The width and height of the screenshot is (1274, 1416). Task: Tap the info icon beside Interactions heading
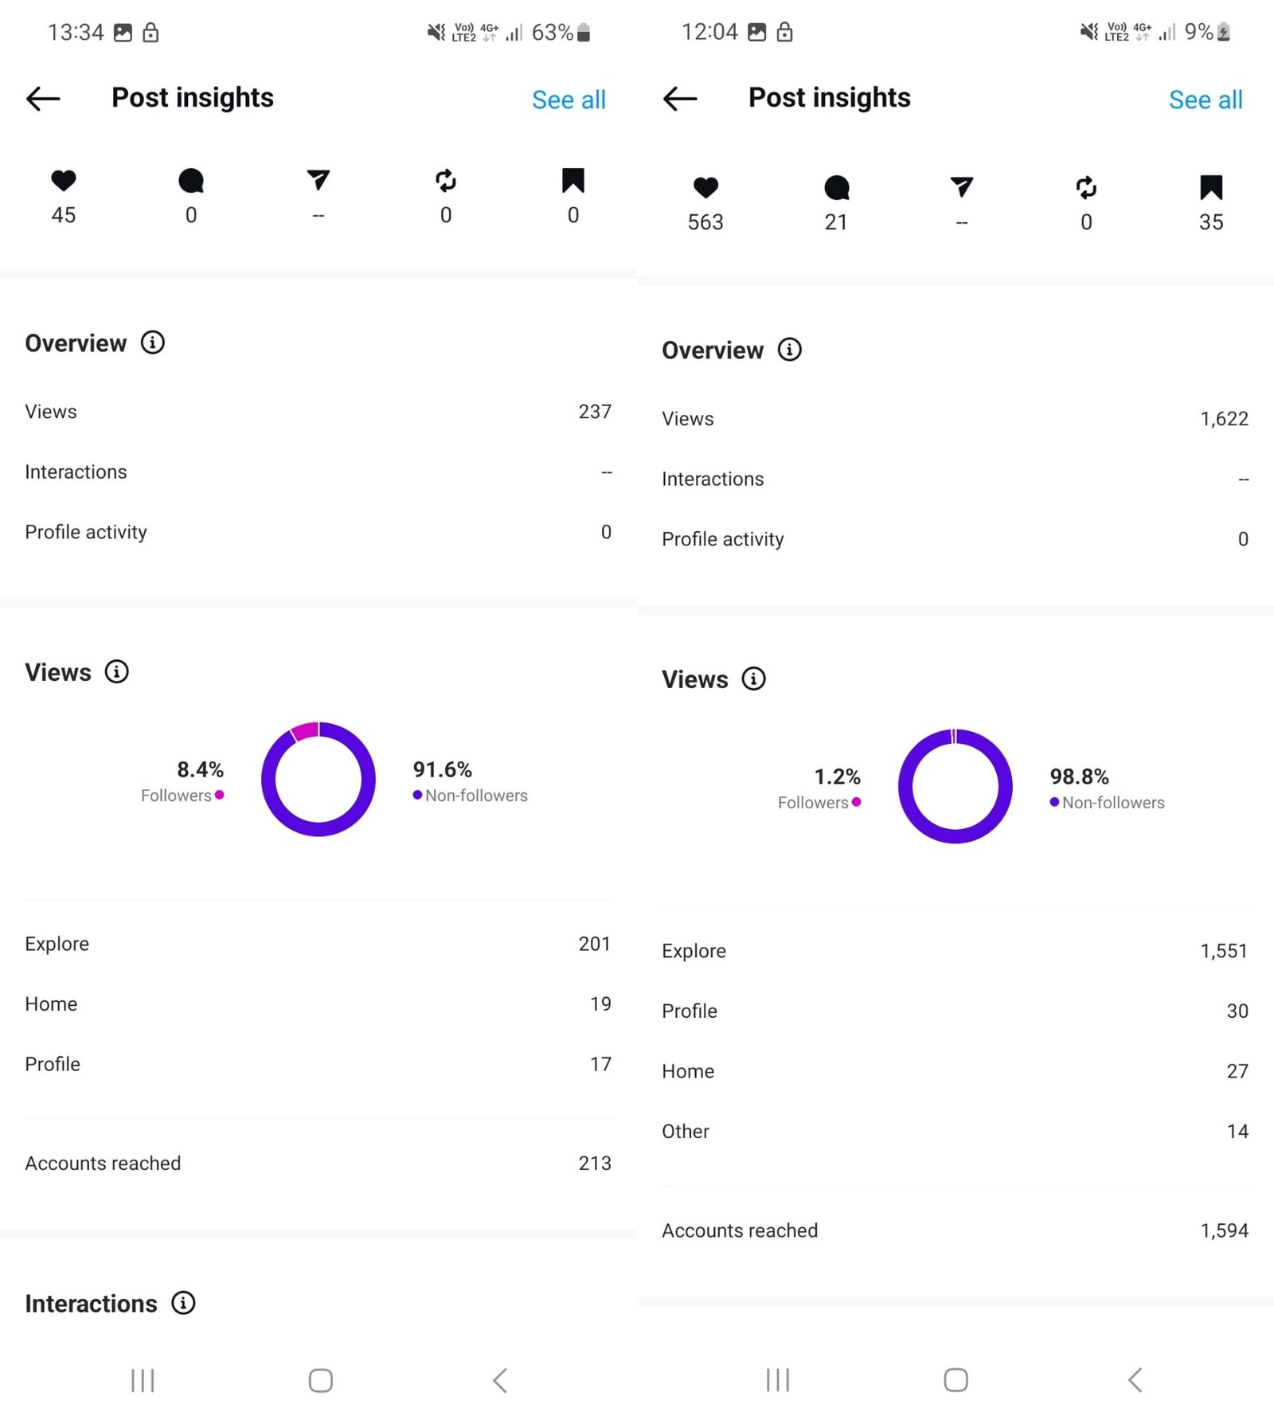[x=183, y=1303]
